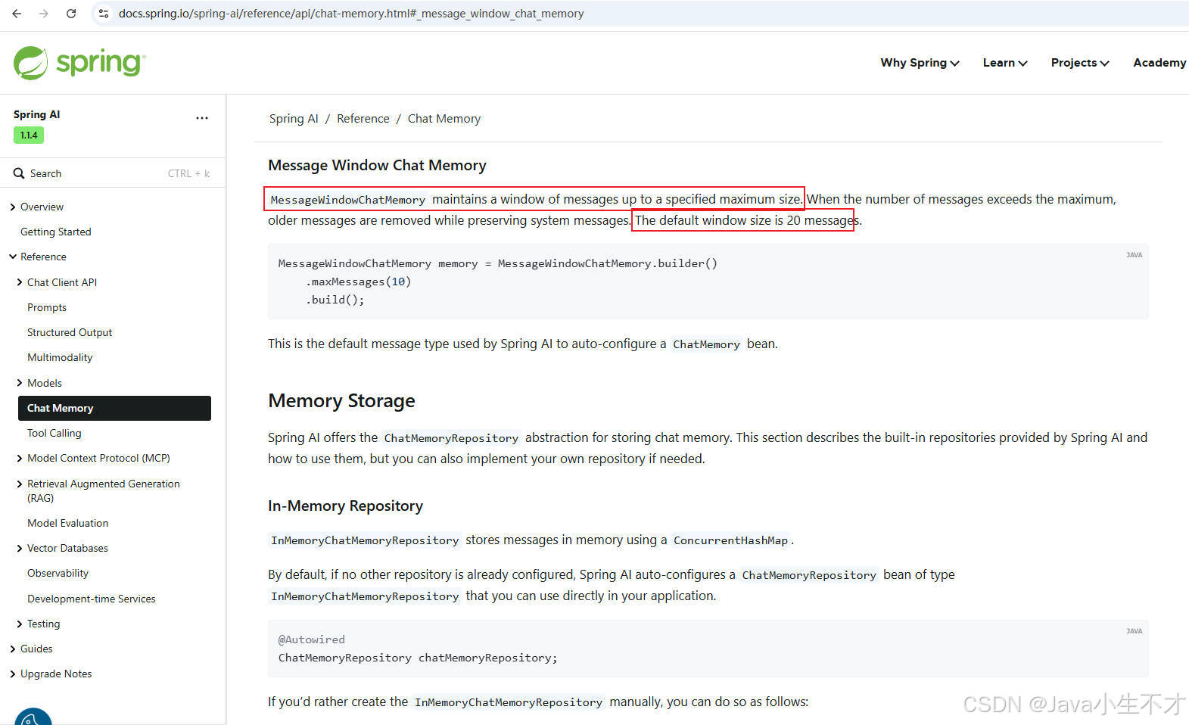Click the JAVA label on first code block
The width and height of the screenshot is (1189, 725).
coord(1134,255)
